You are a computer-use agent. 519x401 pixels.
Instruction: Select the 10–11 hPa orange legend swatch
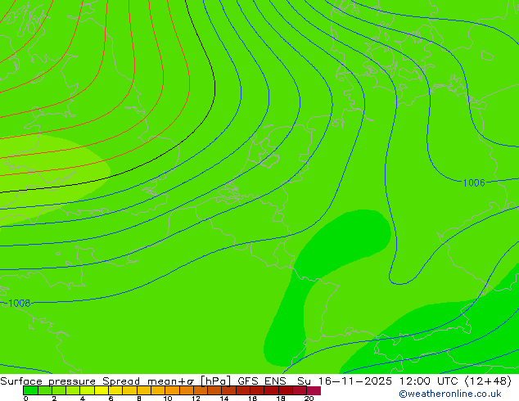pyautogui.click(x=172, y=390)
